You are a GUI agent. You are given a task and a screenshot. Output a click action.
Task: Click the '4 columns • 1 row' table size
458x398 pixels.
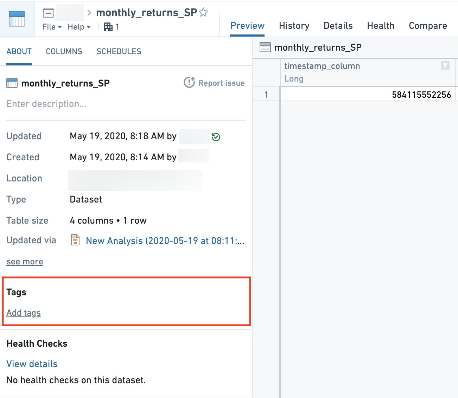108,220
